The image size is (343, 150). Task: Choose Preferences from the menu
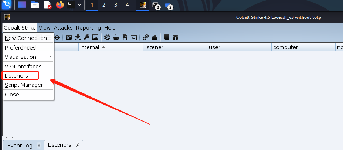(x=28, y=48)
